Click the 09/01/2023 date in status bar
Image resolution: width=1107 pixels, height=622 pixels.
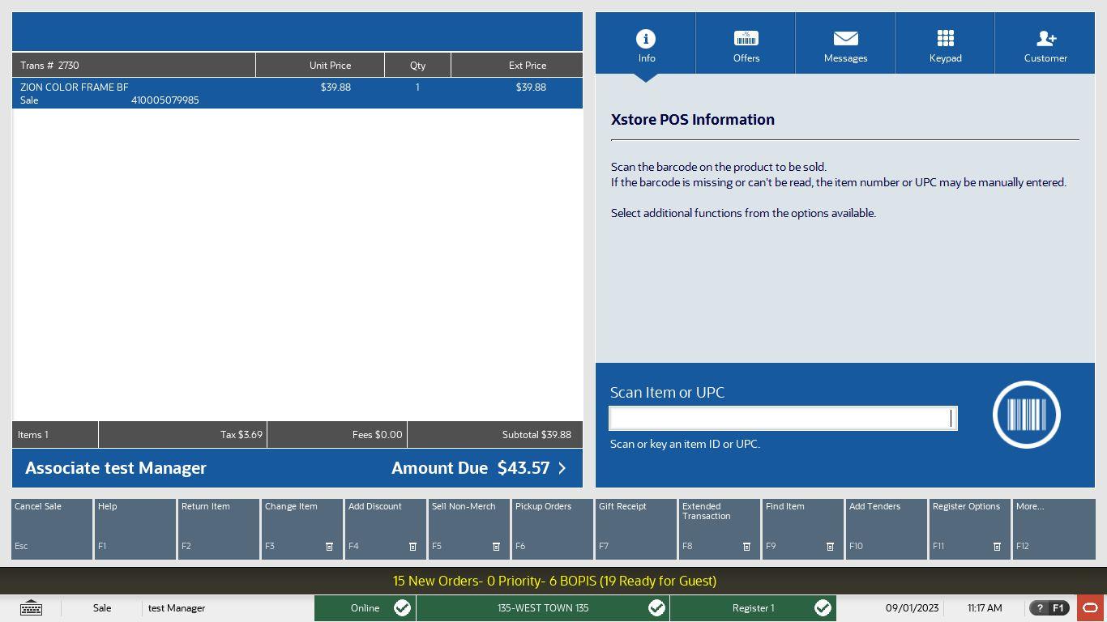click(912, 608)
